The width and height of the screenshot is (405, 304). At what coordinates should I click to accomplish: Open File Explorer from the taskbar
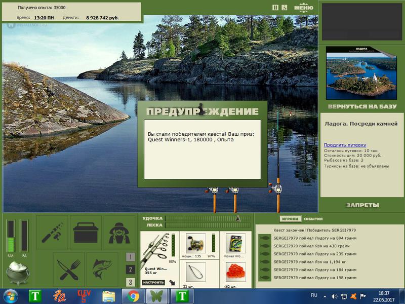click(x=109, y=296)
